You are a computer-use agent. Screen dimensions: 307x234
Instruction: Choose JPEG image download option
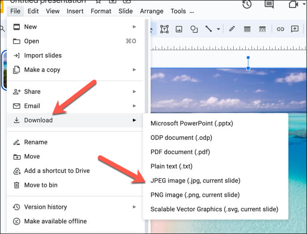pyautogui.click(x=195, y=181)
